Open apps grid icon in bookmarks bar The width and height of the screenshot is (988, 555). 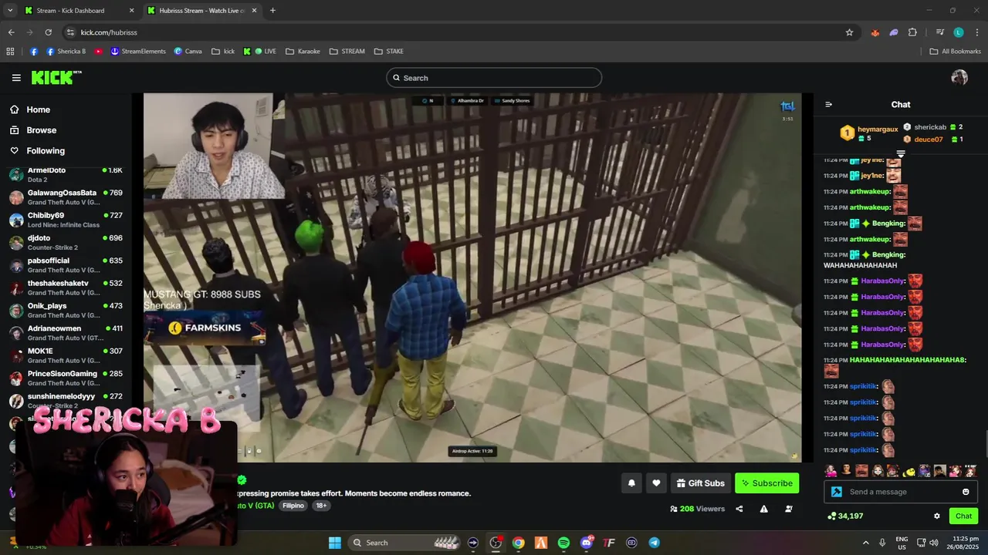click(10, 52)
